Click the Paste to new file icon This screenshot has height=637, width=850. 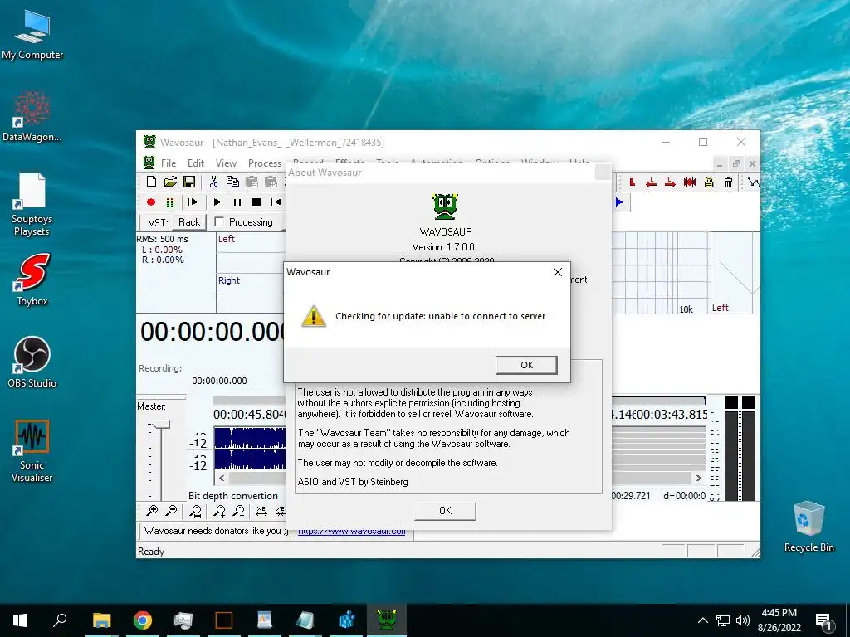point(271,182)
